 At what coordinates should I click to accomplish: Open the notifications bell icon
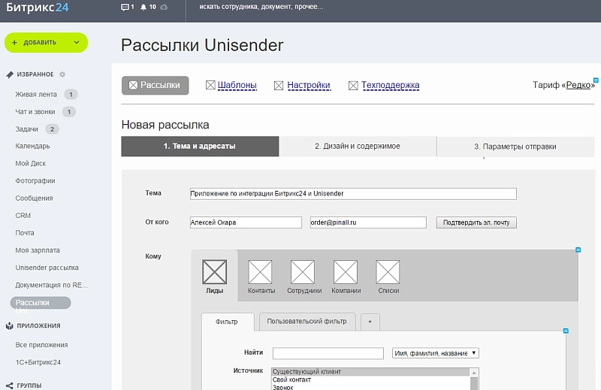click(x=143, y=8)
